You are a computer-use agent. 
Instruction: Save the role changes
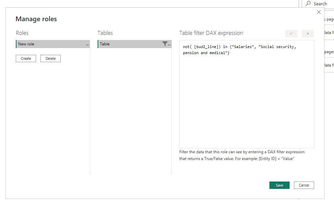pyautogui.click(x=279, y=185)
